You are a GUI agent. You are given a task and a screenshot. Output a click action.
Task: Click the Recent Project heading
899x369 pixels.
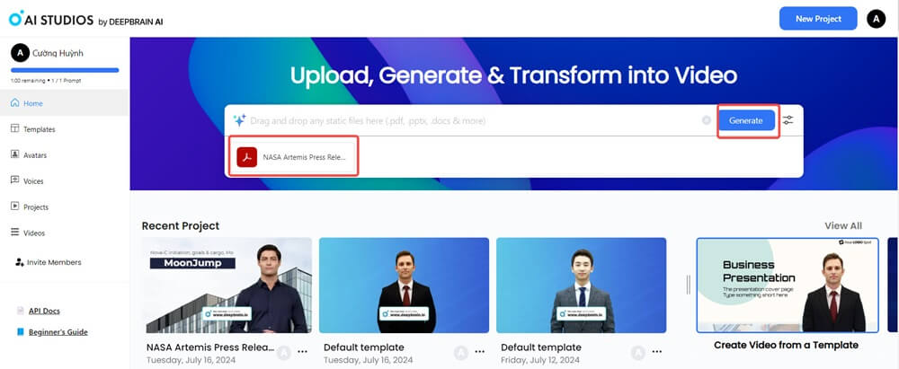click(181, 225)
